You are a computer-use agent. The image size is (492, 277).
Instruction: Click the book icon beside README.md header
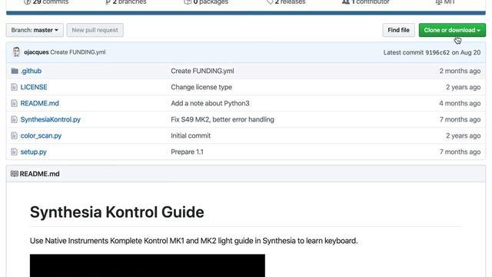[15, 174]
